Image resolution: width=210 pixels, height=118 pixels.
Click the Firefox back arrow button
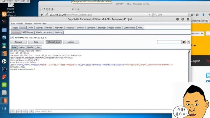coord(42,15)
